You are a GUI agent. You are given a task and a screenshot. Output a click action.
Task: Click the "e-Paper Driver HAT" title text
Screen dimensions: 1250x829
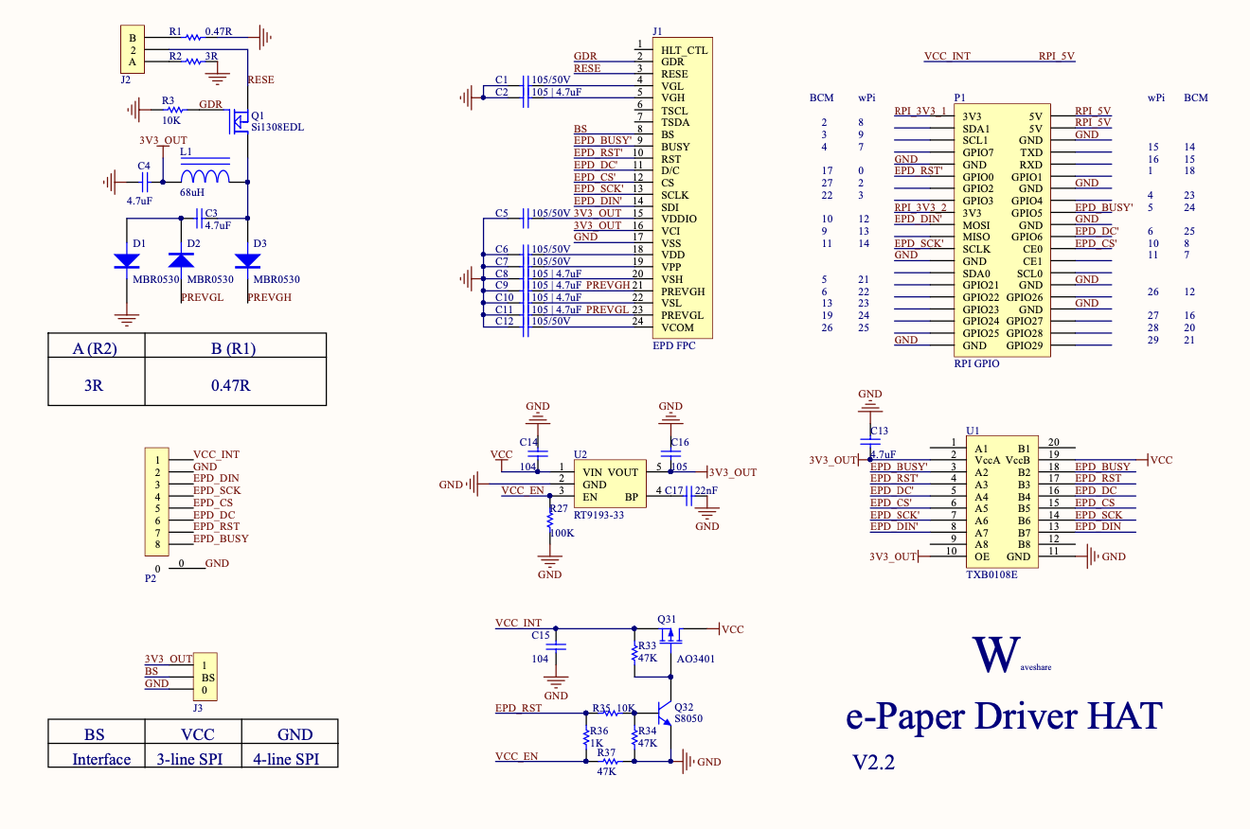(x=1003, y=716)
